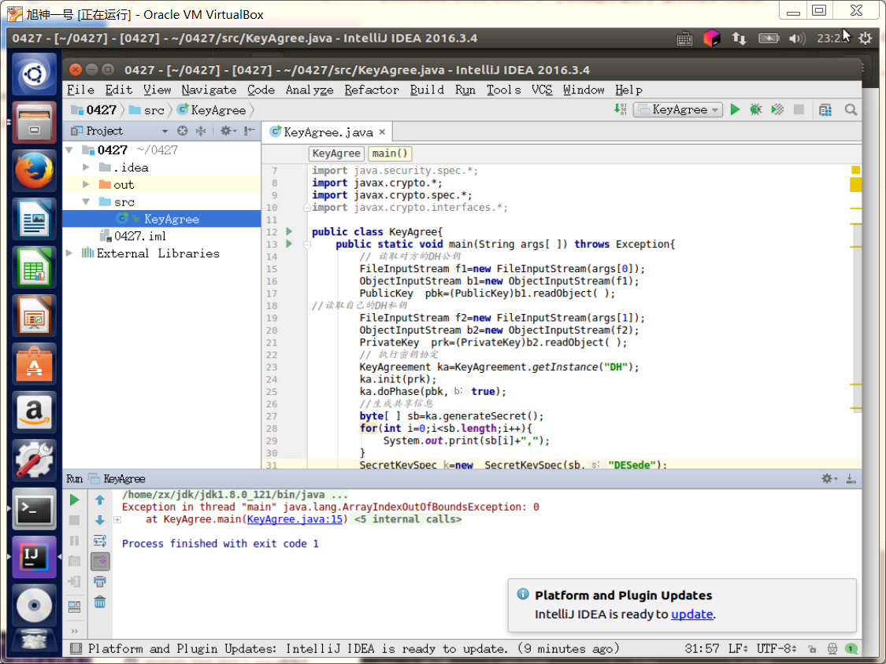Toggle read-only lock in status bar
Image resolution: width=886 pixels, height=664 pixels.
point(812,649)
